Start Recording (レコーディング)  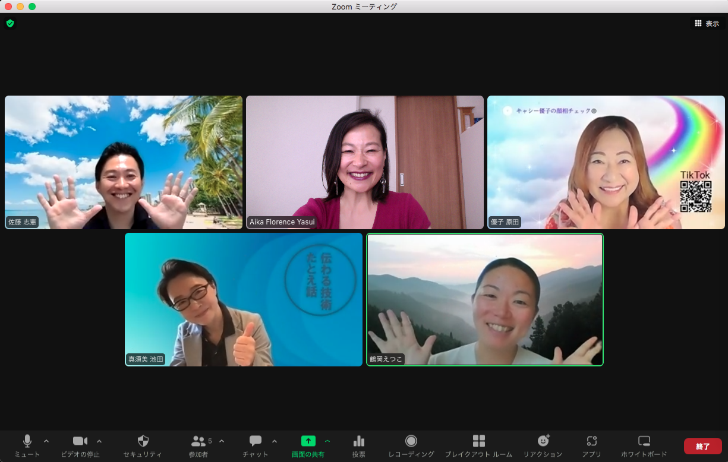(411, 441)
